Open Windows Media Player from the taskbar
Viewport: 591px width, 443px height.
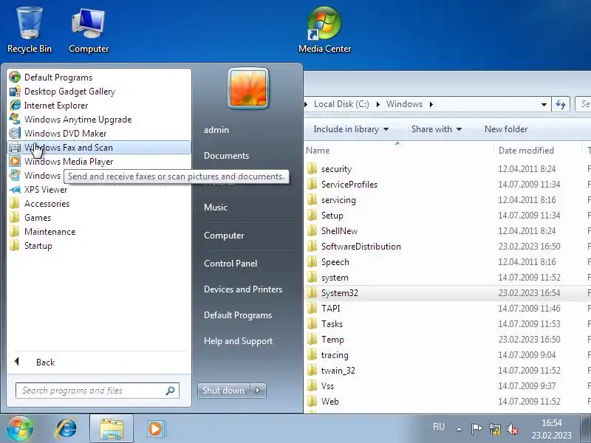click(x=155, y=428)
